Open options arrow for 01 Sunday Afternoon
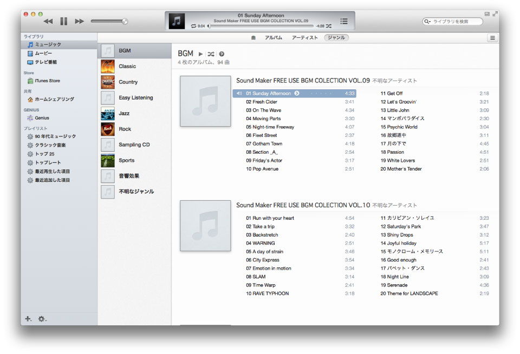 297,94
